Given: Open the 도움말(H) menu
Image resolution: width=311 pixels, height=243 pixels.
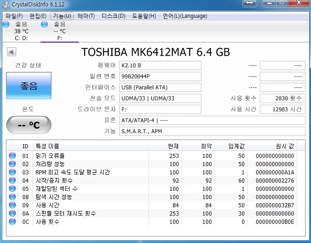Looking at the screenshot, I should (x=144, y=16).
